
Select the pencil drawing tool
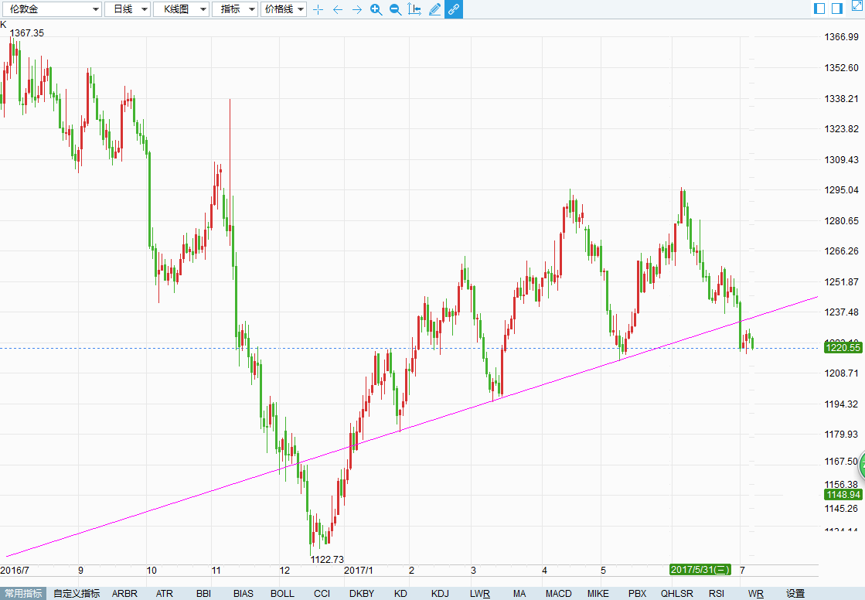point(434,9)
